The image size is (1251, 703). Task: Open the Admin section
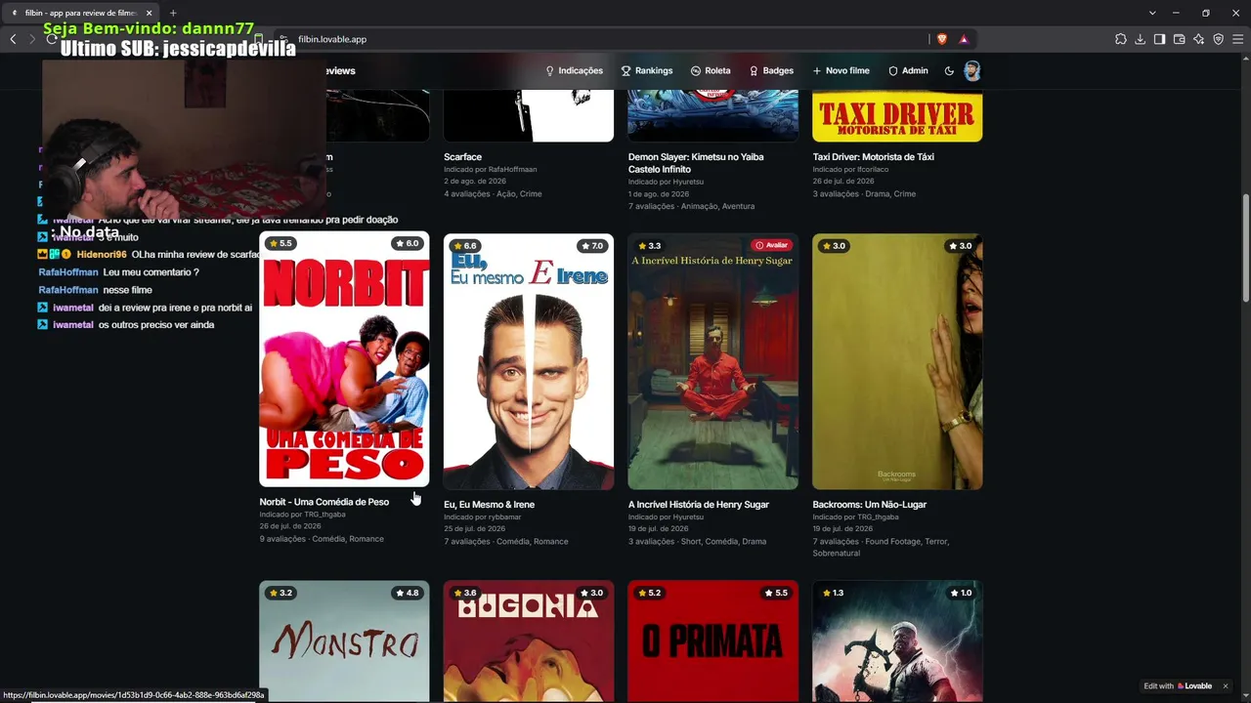(x=908, y=70)
